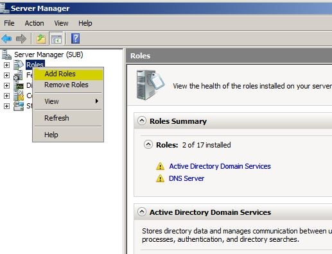Click the Roles Summary heading text

[x=178, y=121]
